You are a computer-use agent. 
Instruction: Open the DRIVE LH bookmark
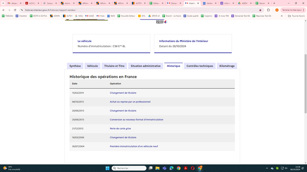[x=154, y=16]
